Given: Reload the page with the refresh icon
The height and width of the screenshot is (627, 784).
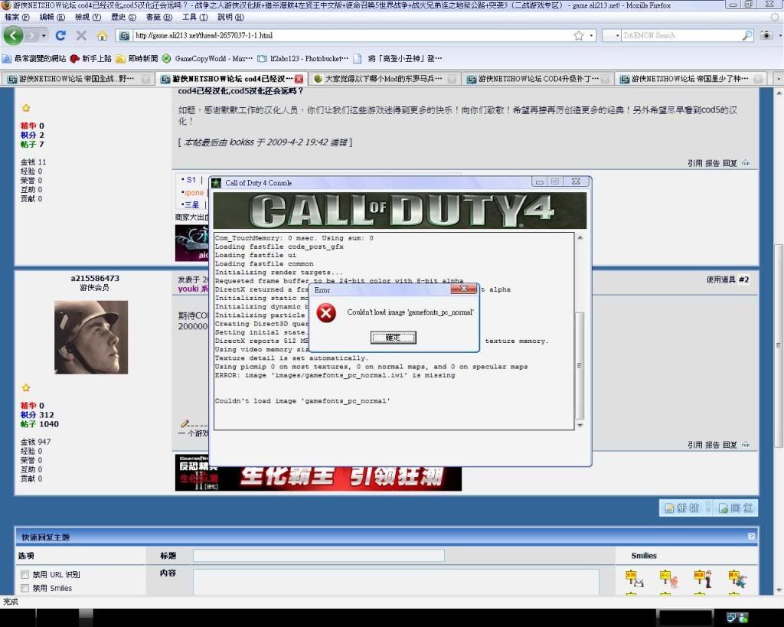Looking at the screenshot, I should (x=60, y=35).
